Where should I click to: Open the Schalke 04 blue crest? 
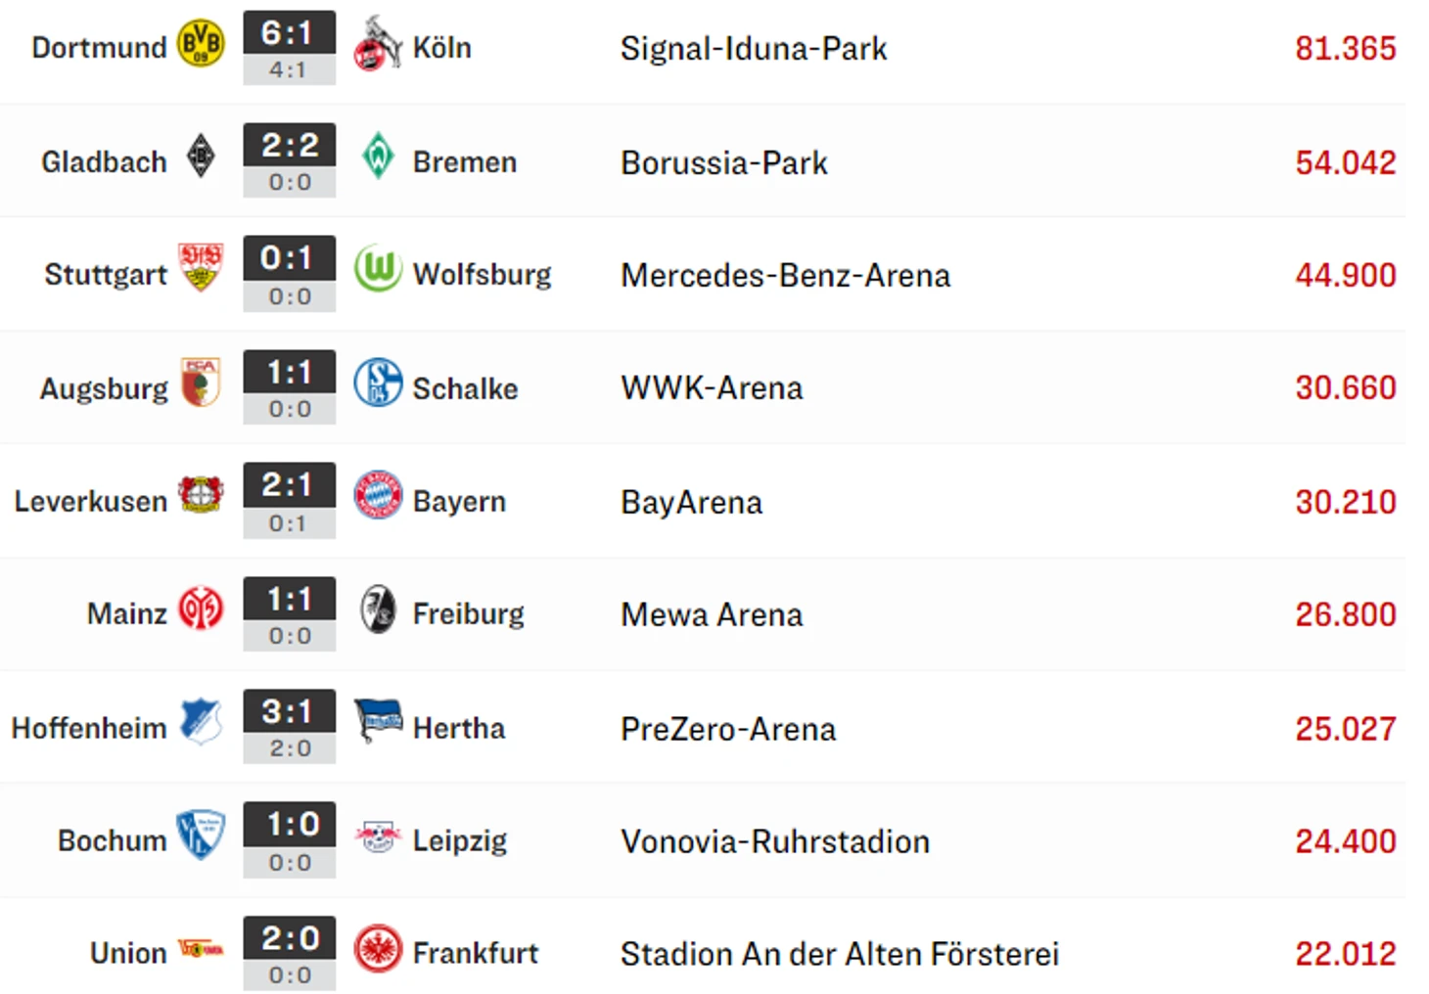[x=378, y=383]
